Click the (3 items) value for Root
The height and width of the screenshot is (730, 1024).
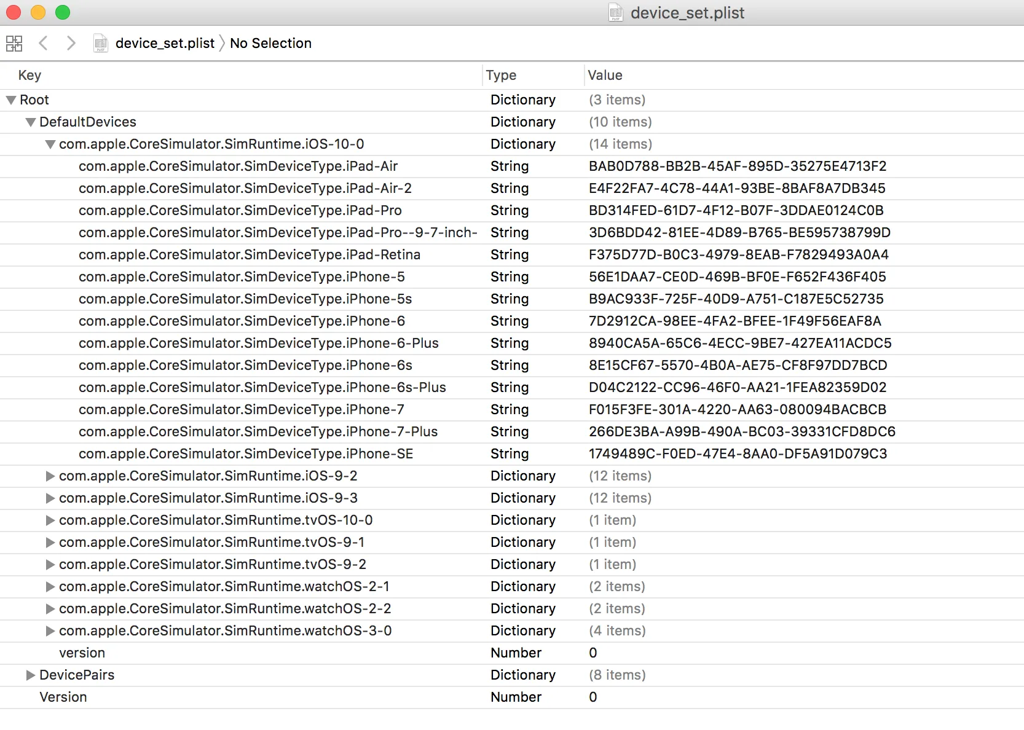(617, 100)
